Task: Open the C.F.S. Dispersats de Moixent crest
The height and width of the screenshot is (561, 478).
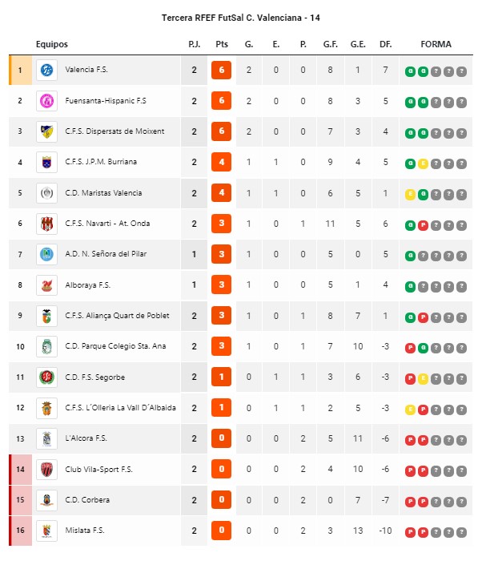Action: coord(46,131)
